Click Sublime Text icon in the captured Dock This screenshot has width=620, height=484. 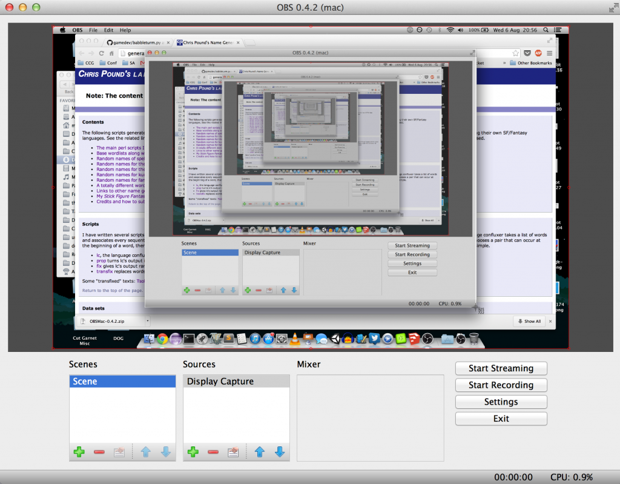click(228, 339)
